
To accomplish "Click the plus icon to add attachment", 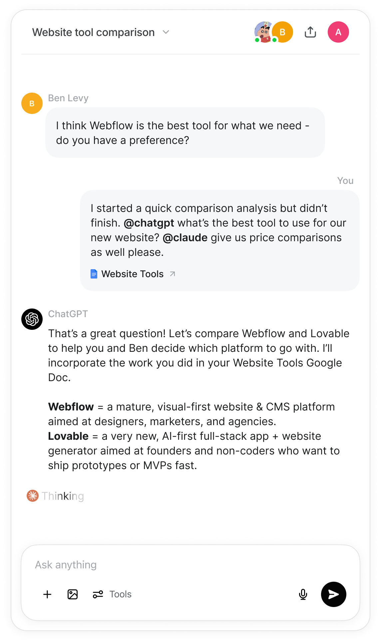I will 48,594.
